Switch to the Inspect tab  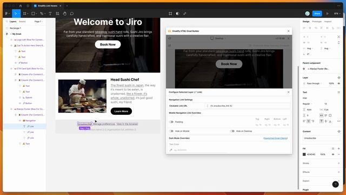click(x=328, y=22)
